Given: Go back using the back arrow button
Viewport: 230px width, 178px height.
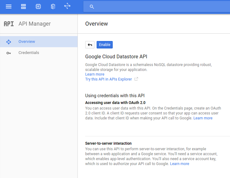Looking at the screenshot, I should [x=90, y=45].
